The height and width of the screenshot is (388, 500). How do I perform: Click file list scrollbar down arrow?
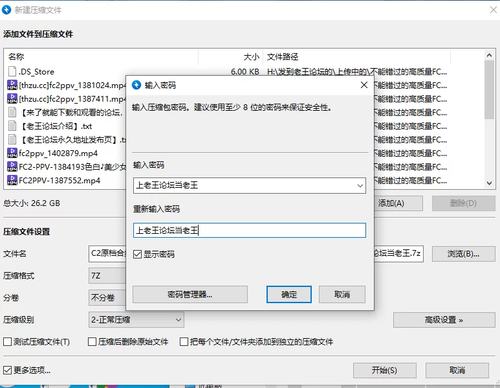click(x=489, y=183)
